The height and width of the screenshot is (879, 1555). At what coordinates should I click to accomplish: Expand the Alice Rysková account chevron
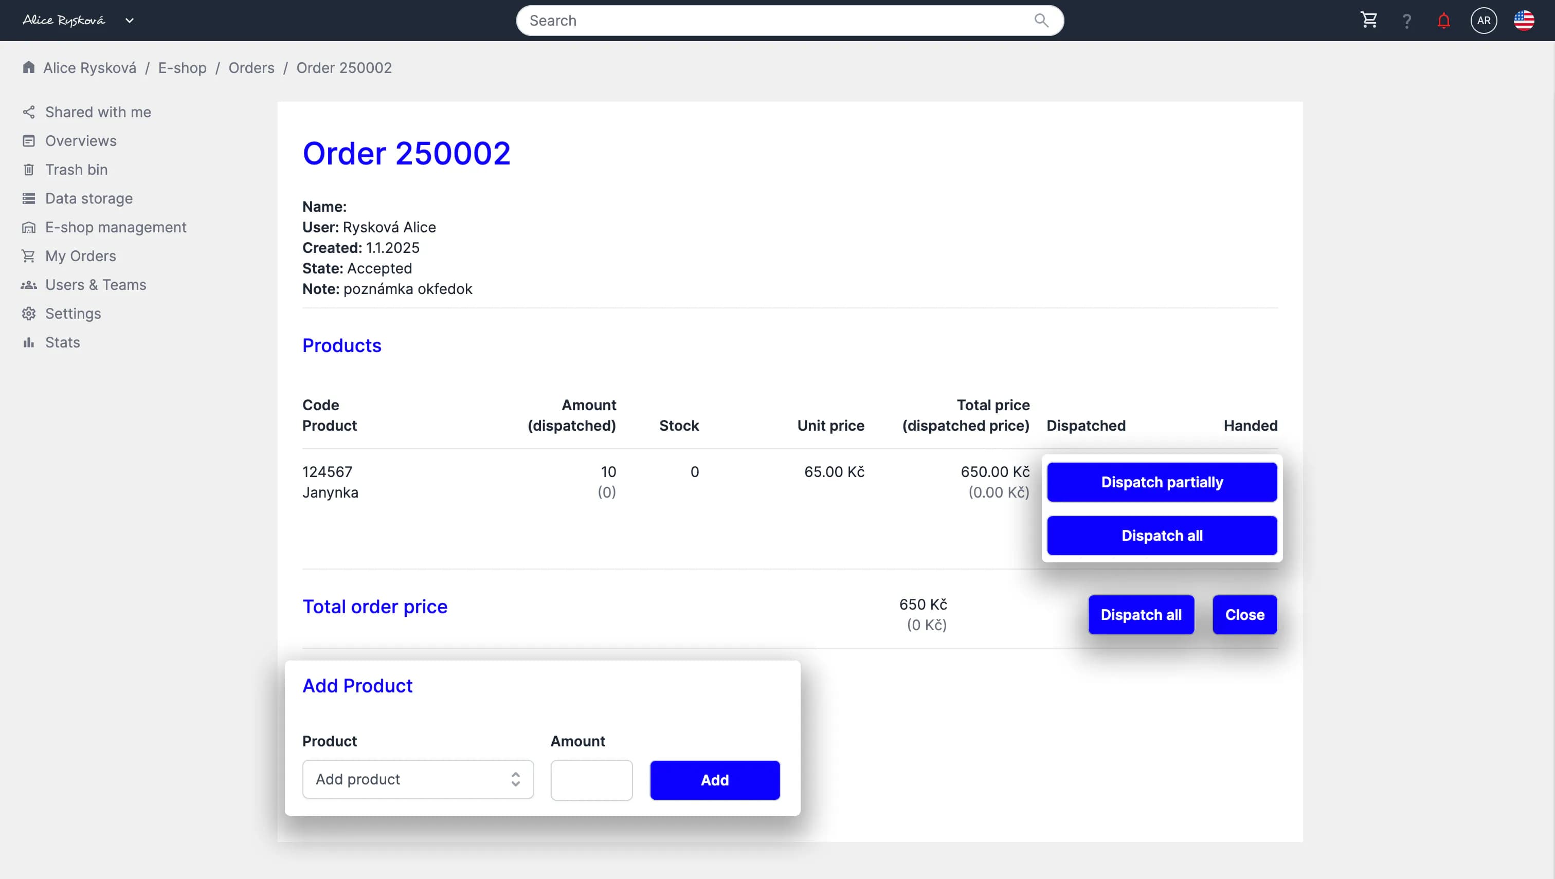(x=129, y=21)
